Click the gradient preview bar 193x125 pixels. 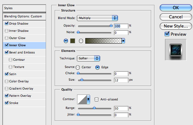[x=103, y=41]
